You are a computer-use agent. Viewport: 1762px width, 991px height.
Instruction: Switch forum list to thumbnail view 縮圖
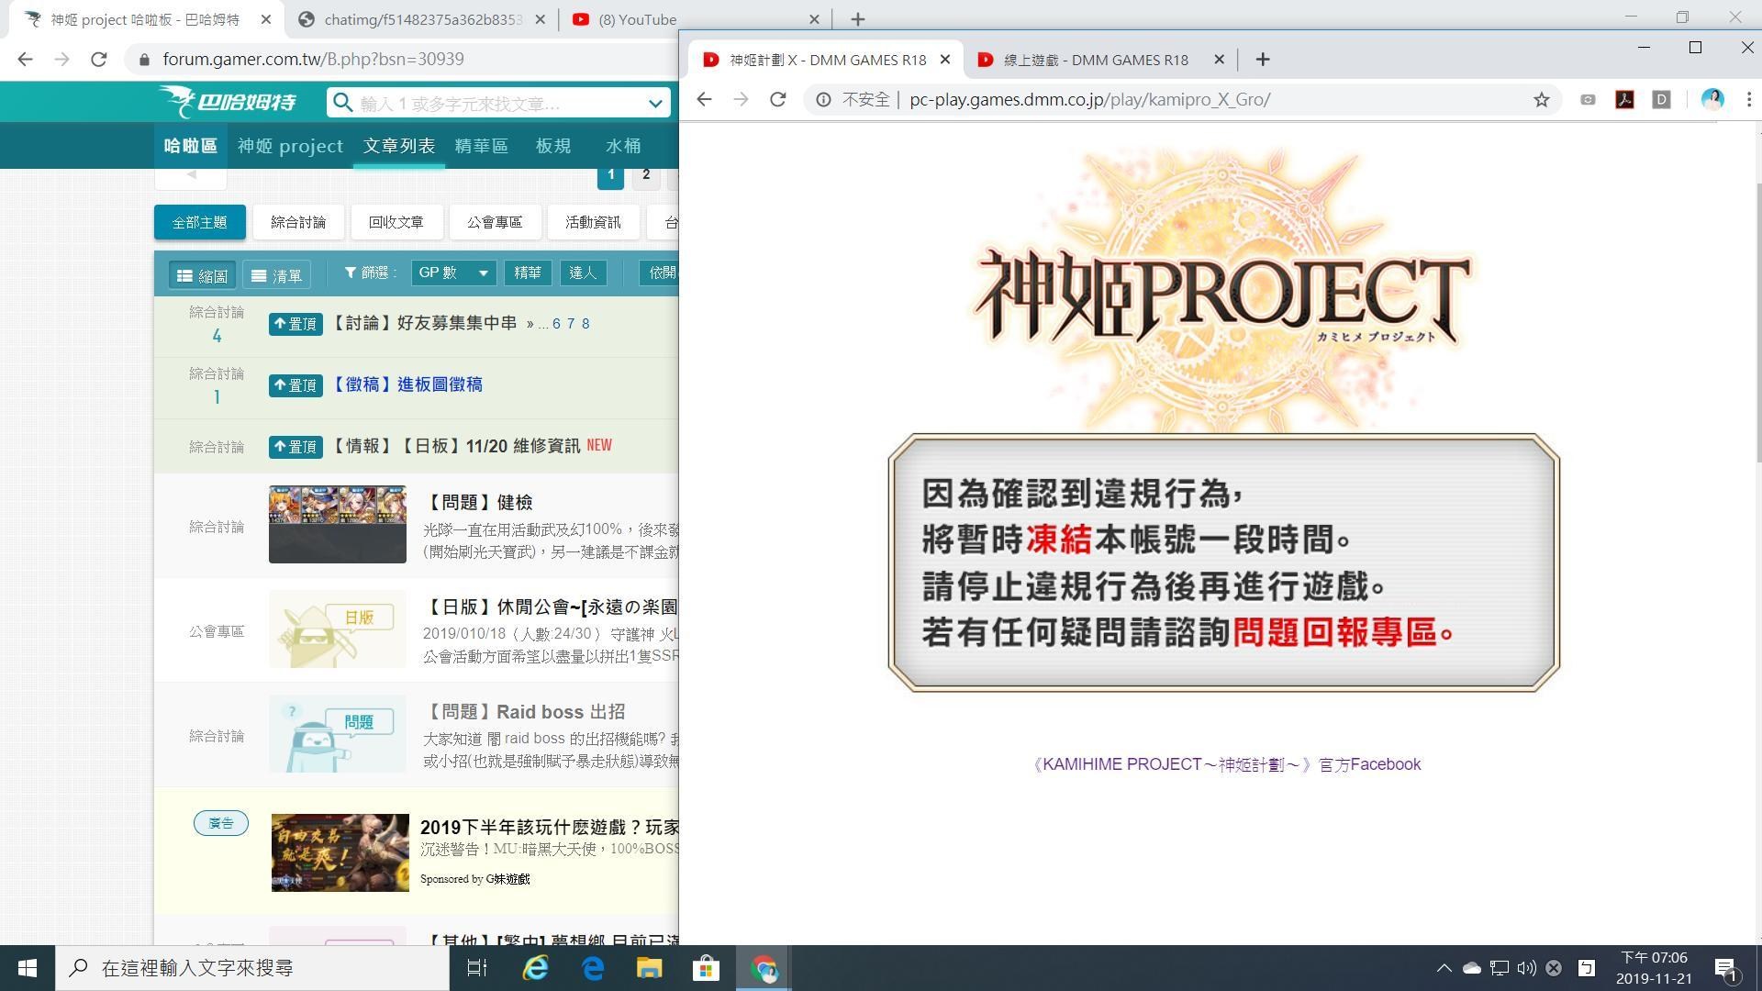pos(202,275)
